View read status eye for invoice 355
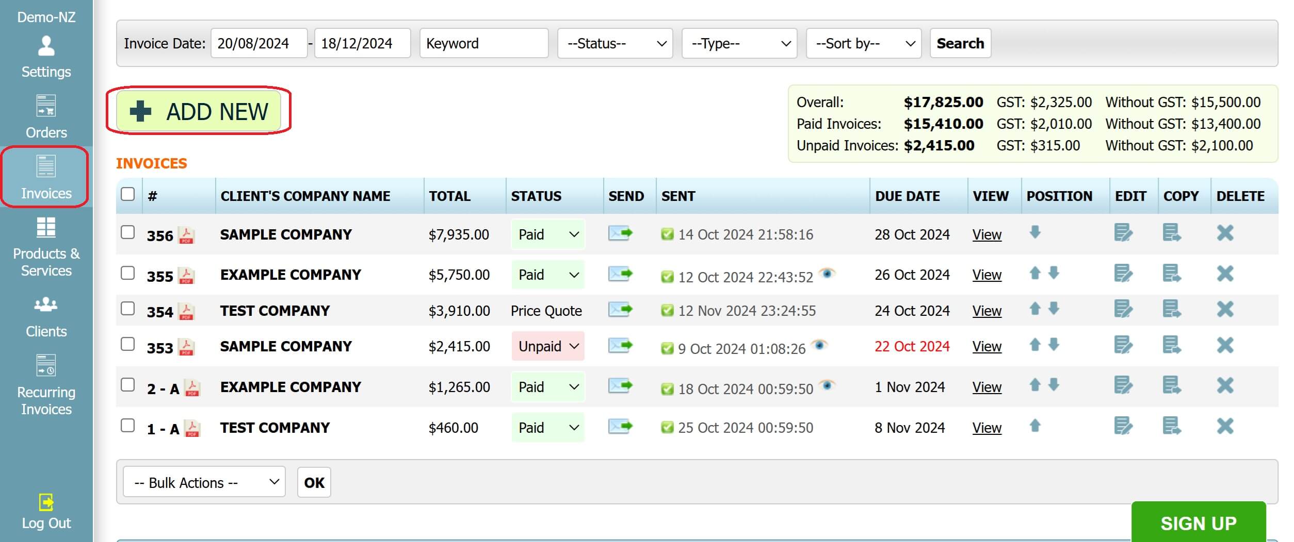Screen dimensions: 1294x542 coord(827,273)
